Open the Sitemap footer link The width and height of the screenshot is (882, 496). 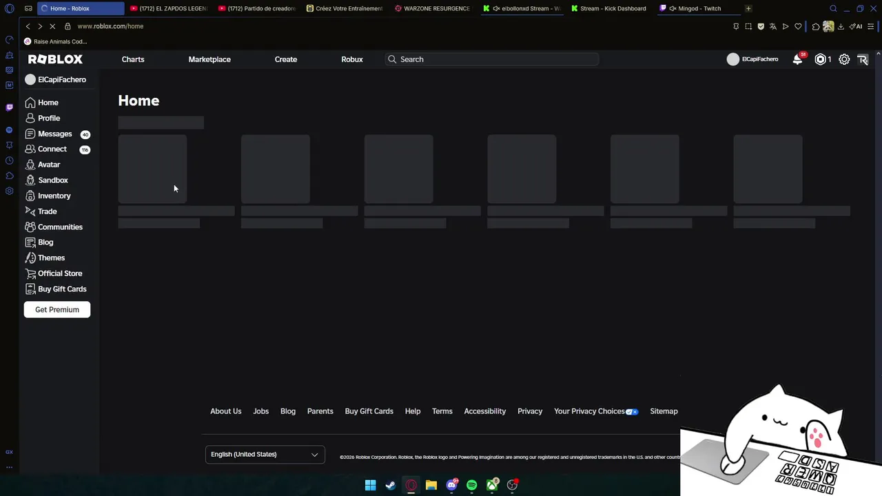pyautogui.click(x=664, y=411)
